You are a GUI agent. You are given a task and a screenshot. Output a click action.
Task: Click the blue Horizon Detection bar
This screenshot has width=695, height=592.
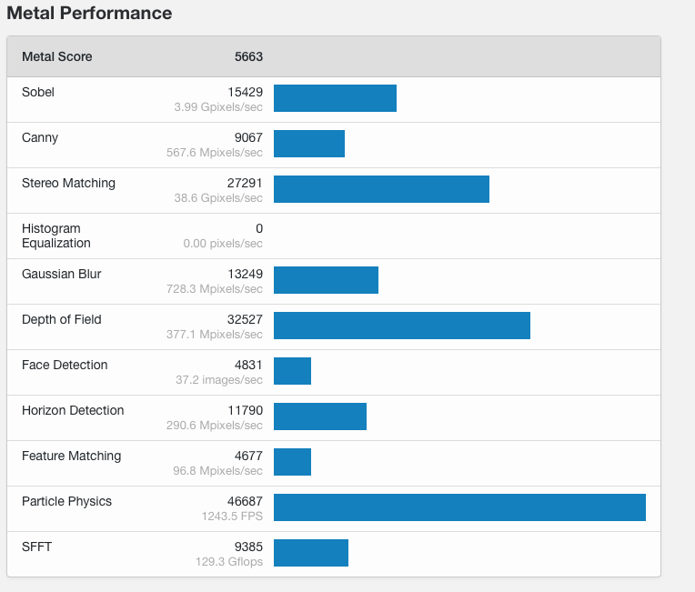(x=319, y=416)
